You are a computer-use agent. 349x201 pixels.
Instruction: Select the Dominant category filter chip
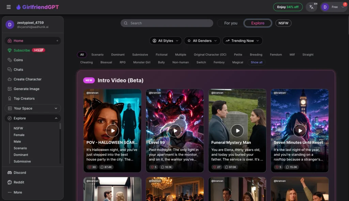(x=118, y=55)
